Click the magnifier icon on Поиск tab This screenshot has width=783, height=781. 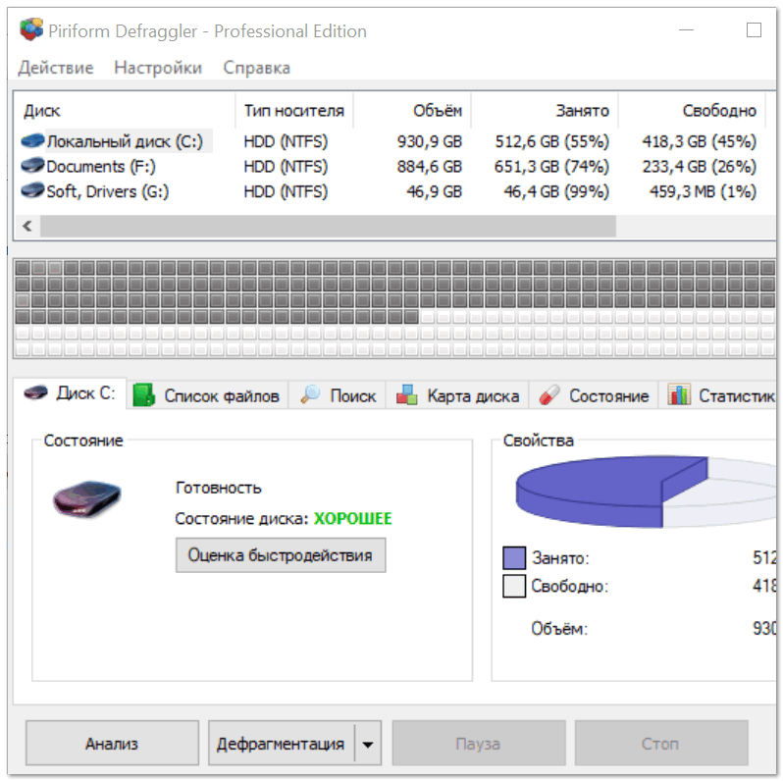click(310, 395)
